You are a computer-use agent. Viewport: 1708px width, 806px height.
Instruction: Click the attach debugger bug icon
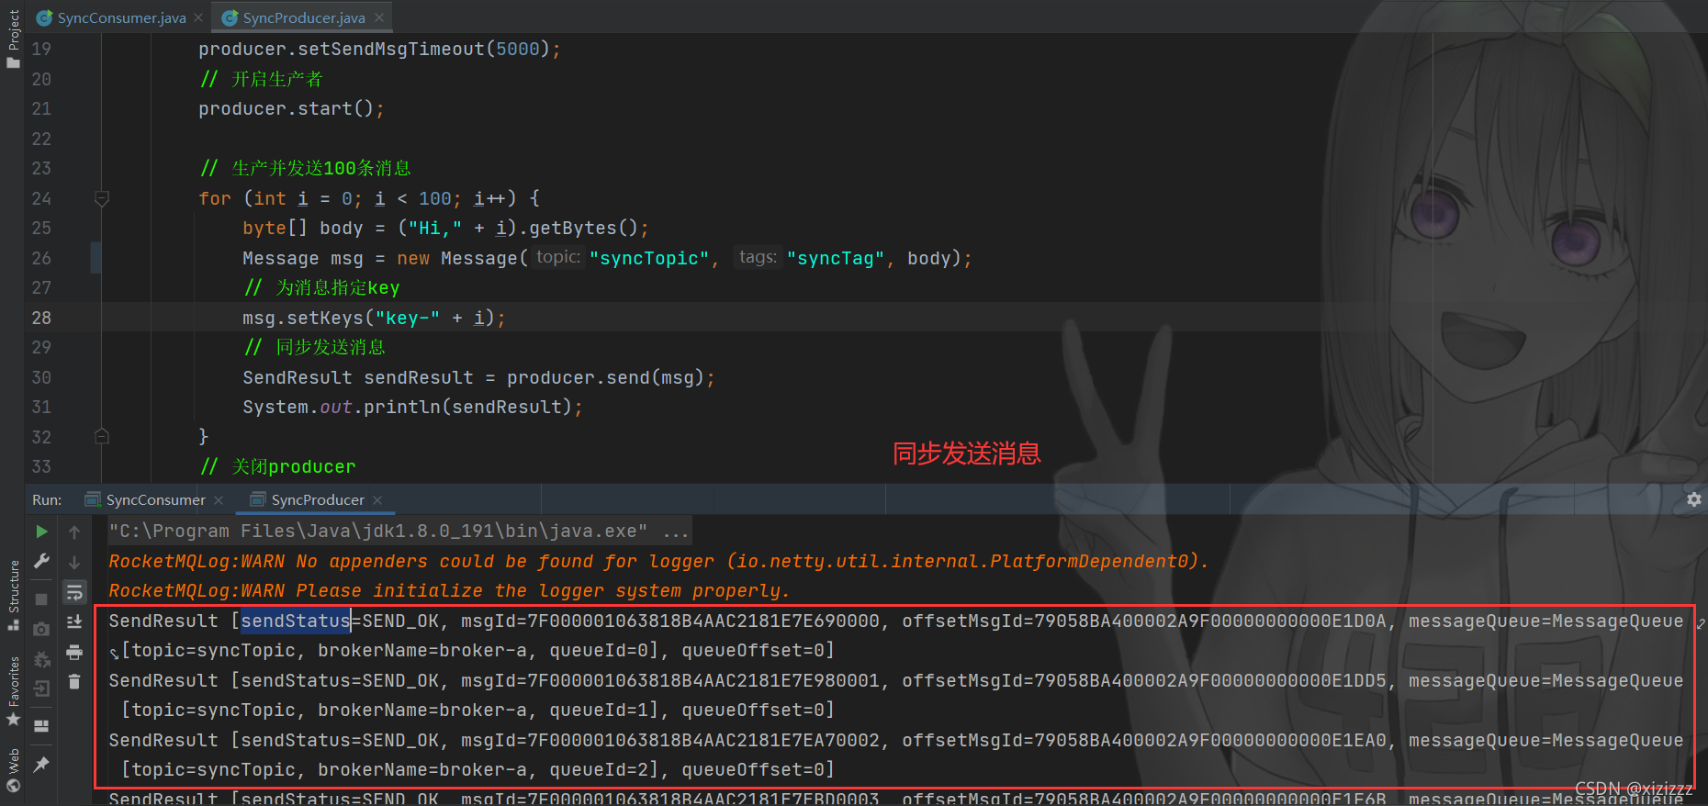click(x=41, y=659)
